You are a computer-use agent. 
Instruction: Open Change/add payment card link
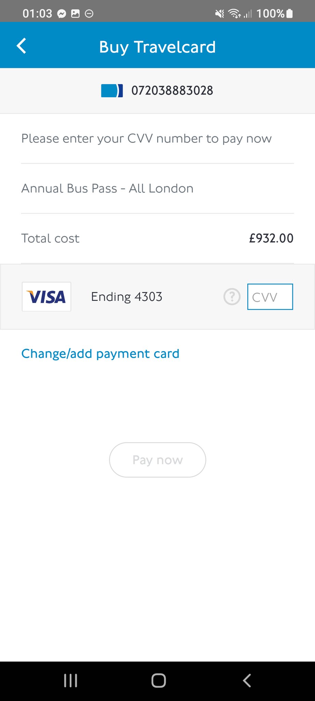100,354
